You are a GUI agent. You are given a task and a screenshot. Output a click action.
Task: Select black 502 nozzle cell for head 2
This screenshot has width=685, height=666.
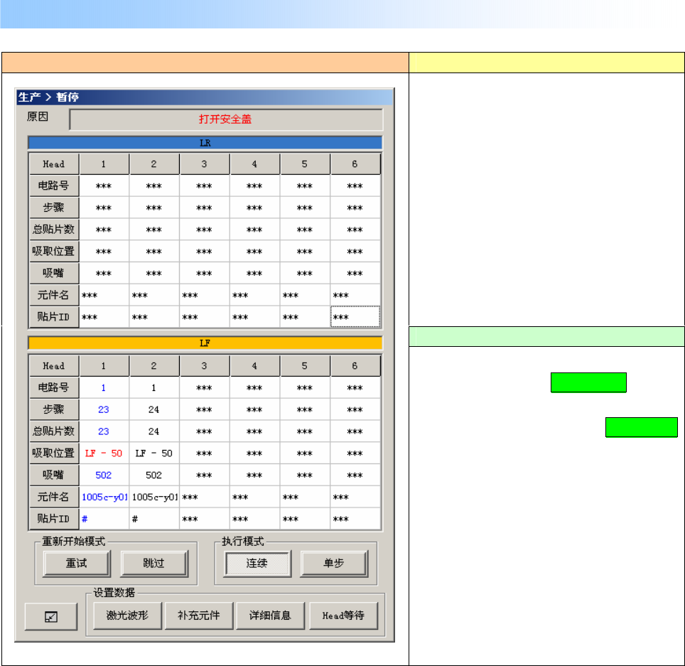point(153,475)
